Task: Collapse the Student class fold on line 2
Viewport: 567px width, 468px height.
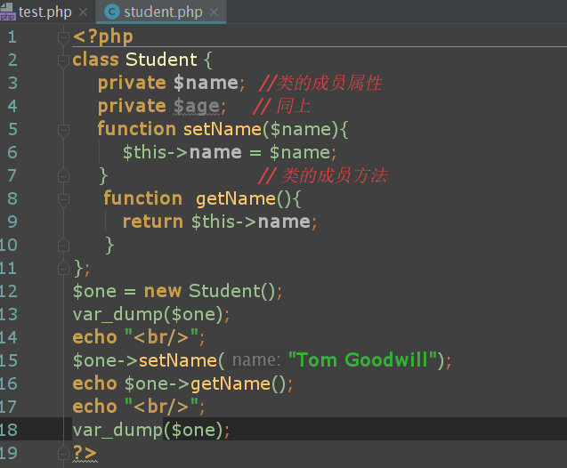Action: click(x=63, y=61)
